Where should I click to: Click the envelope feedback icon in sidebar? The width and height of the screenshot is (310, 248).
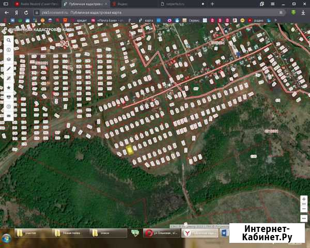(9, 116)
